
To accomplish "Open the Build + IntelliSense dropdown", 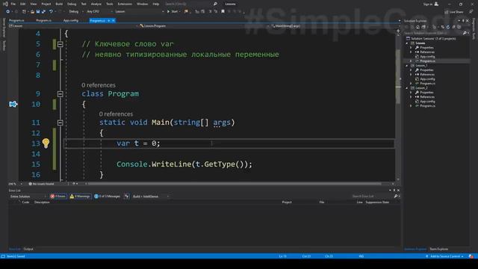I will [151, 197].
